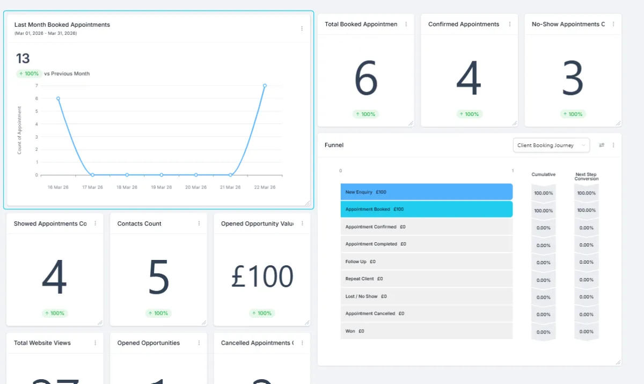Click Next Step 100.00% for Appointment Booked
644x384 pixels.
pyautogui.click(x=586, y=211)
